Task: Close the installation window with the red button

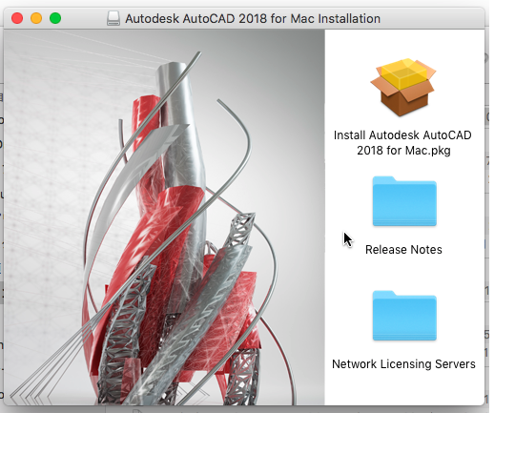Action: 17,18
